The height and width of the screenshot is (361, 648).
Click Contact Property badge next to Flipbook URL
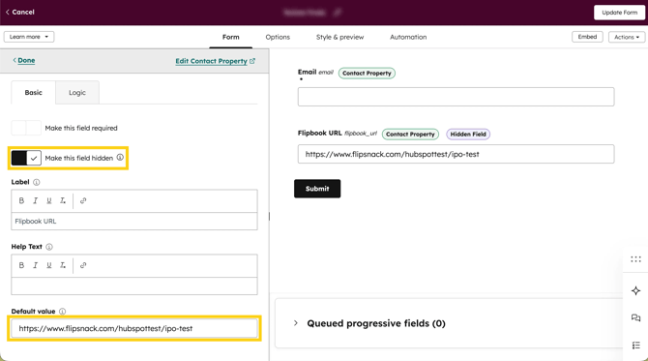click(x=410, y=134)
